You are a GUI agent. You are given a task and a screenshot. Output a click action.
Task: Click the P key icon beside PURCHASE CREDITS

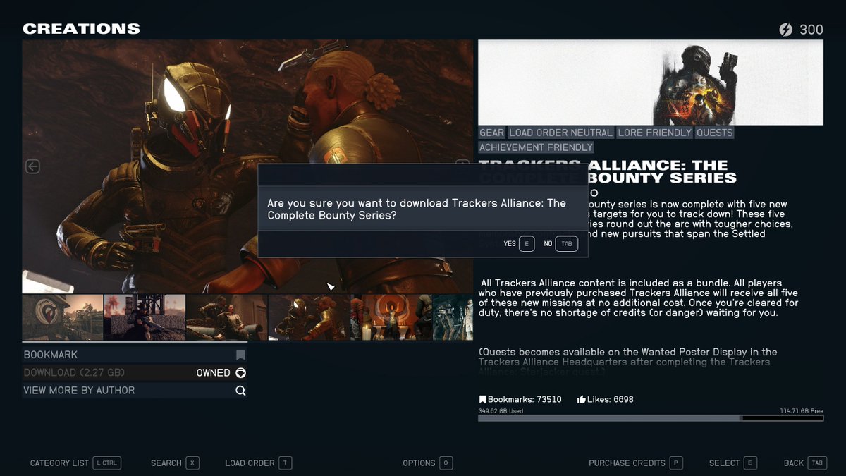pyautogui.click(x=676, y=463)
